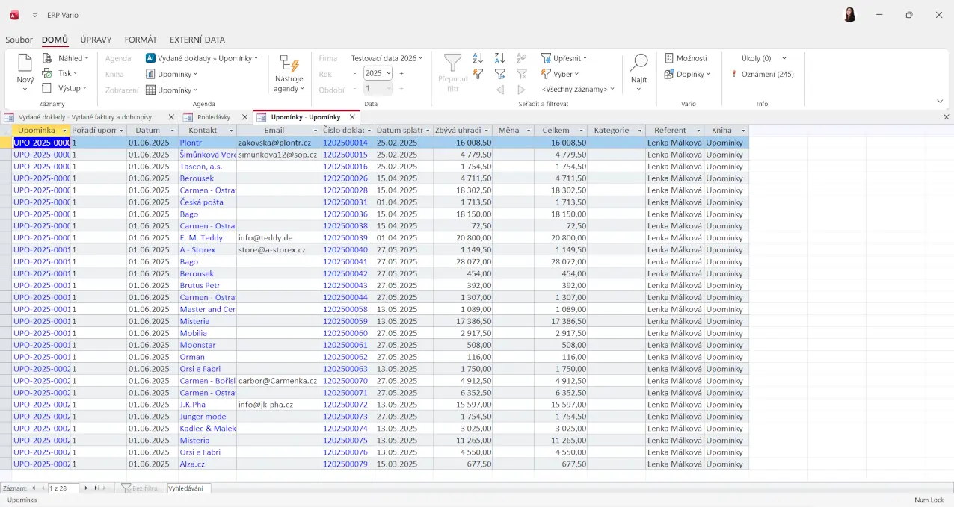Switch to the Pohledávky document tab
954x507 pixels.
[x=213, y=117]
